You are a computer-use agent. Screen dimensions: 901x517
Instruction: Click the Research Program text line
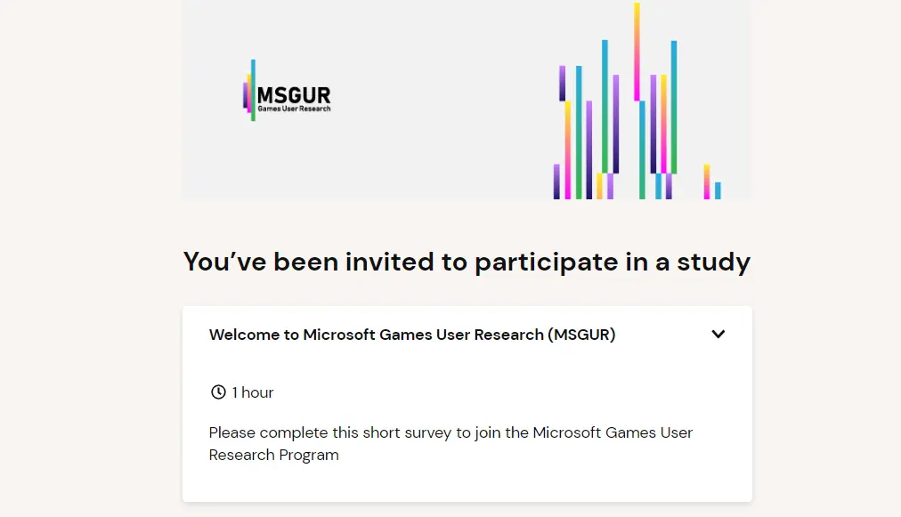coord(274,455)
